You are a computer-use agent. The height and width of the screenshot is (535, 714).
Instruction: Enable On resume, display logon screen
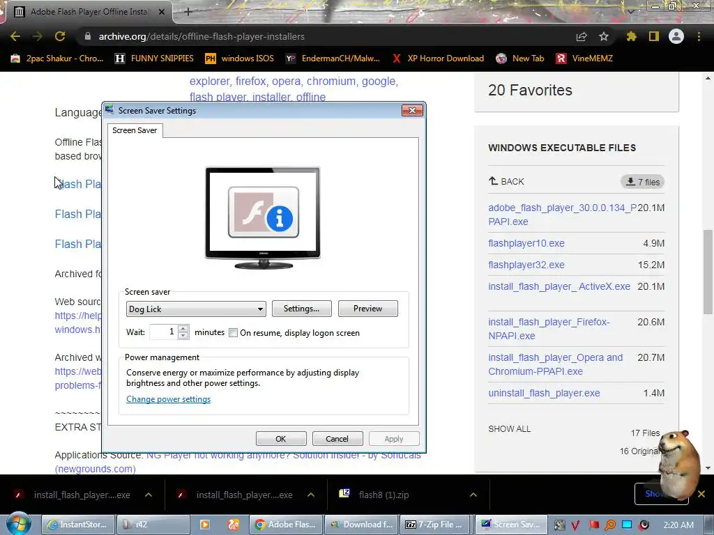[233, 332]
